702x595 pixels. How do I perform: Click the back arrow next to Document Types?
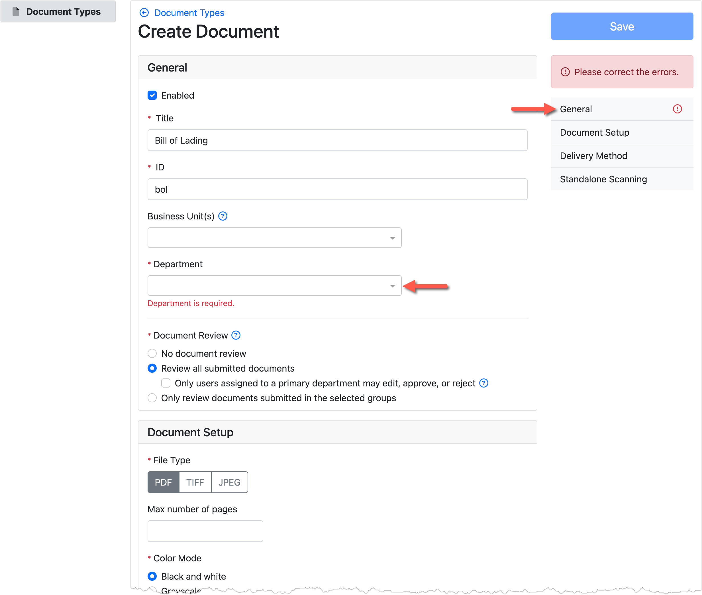pyautogui.click(x=145, y=13)
